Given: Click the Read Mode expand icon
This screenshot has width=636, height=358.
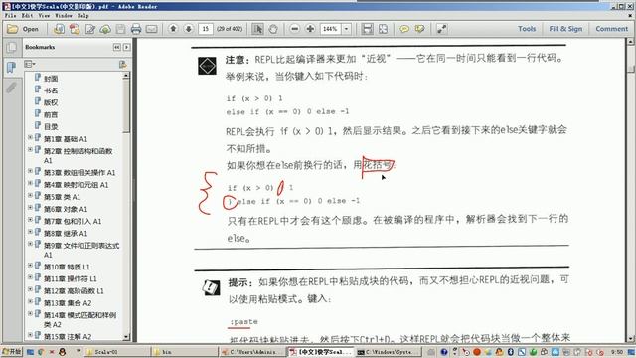Looking at the screenshot, I should [441, 29].
